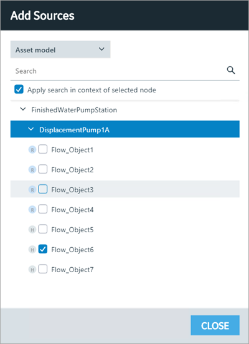249x344 pixels.
Task: Uncheck the Flow_Object6 checkbox
Action: [43, 249]
